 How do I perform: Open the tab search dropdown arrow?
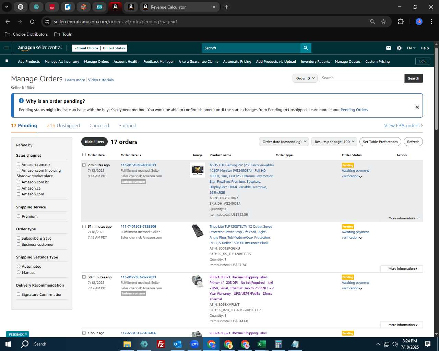pos(7,7)
